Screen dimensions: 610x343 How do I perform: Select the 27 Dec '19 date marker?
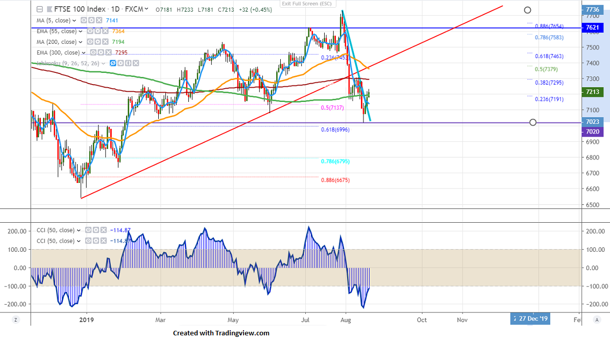tap(531, 319)
